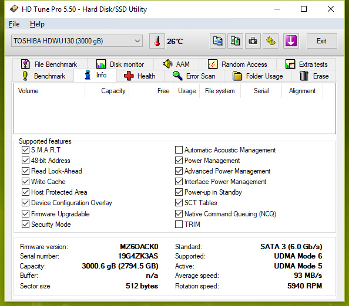The width and height of the screenshot is (349, 306).
Task: Click the 5940 RPM rotation speed value
Action: [x=305, y=286]
